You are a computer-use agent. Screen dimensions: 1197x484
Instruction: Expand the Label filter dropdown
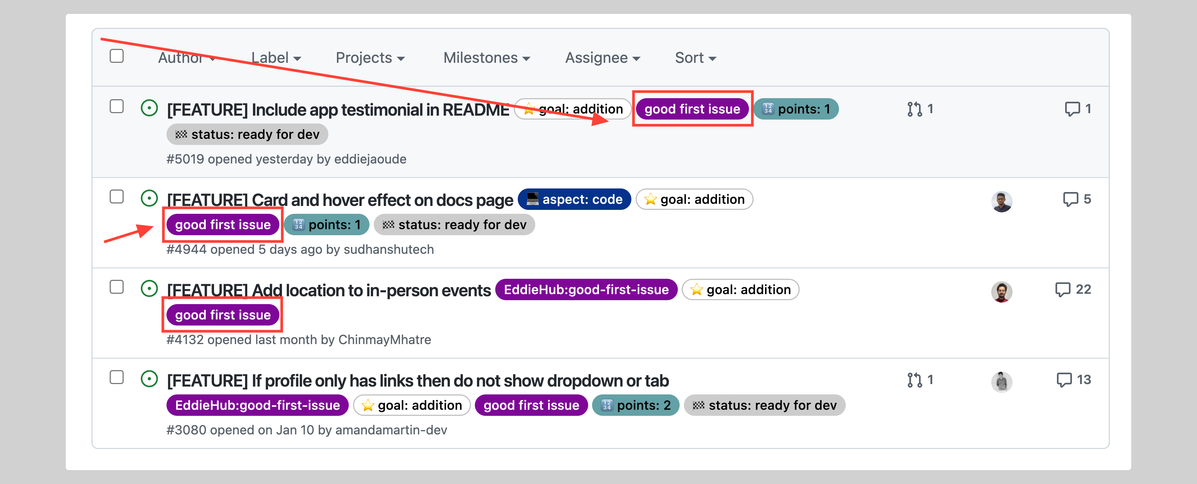(x=276, y=58)
